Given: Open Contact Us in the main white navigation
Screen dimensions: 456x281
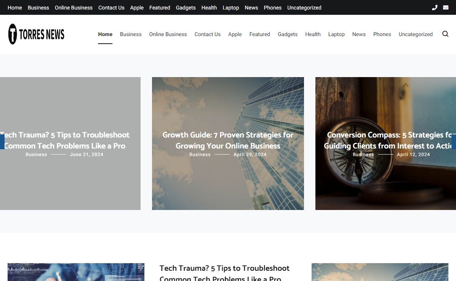Looking at the screenshot, I should [x=207, y=34].
